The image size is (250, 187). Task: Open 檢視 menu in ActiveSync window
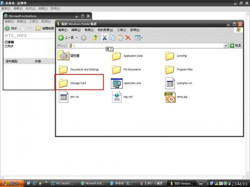coord(21,21)
